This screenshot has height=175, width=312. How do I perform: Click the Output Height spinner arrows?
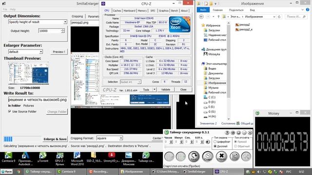[63, 31]
